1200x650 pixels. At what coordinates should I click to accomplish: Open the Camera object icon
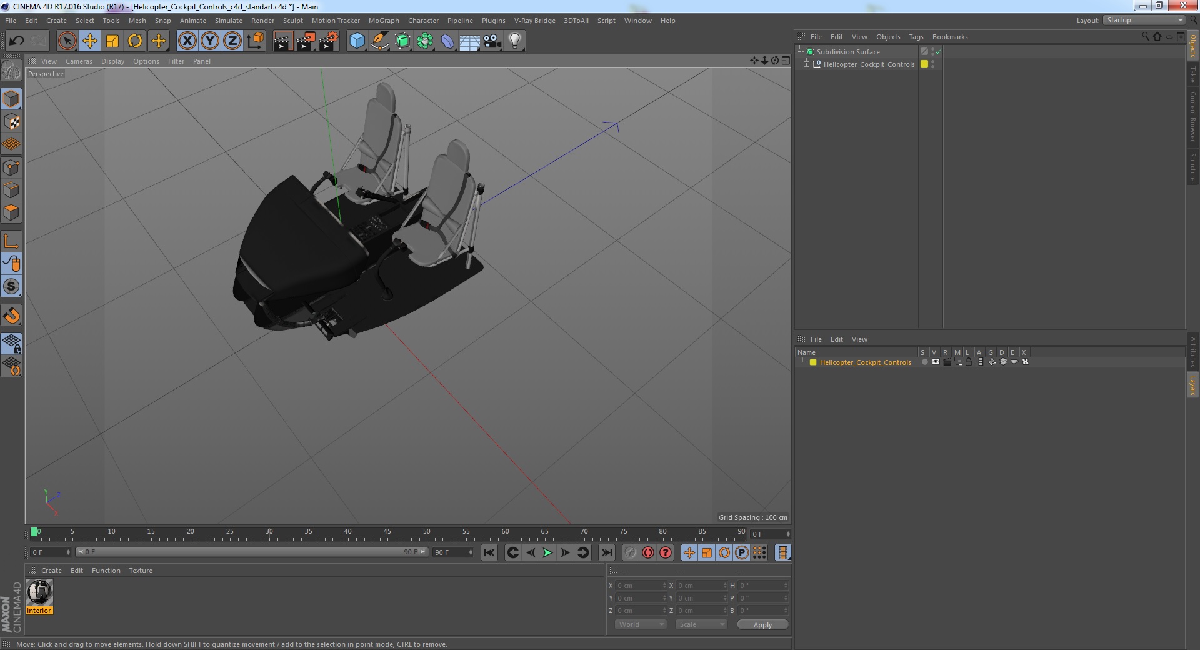click(x=492, y=41)
